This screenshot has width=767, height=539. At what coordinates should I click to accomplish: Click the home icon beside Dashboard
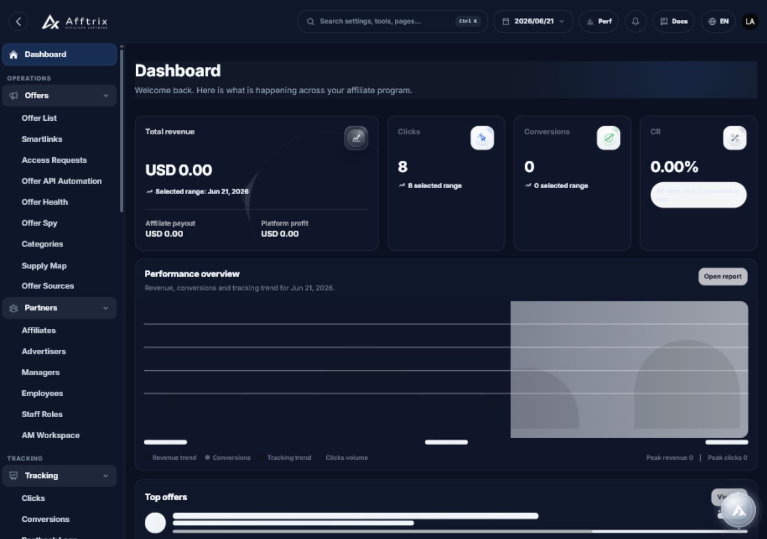click(13, 54)
